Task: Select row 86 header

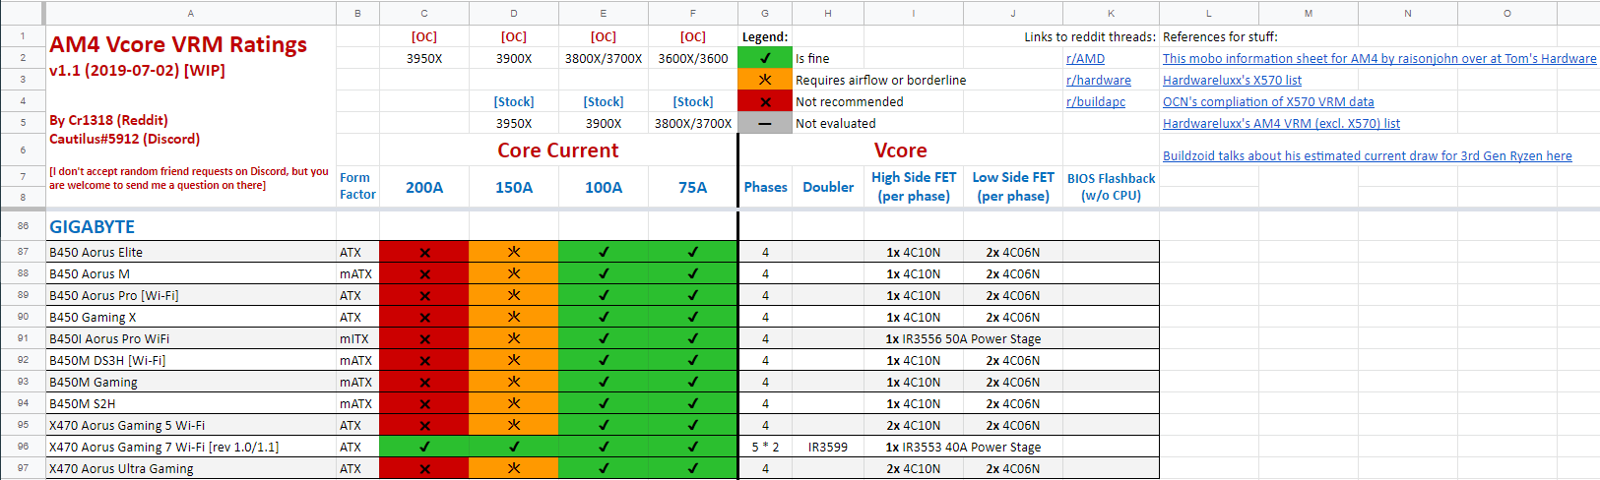Action: (23, 226)
